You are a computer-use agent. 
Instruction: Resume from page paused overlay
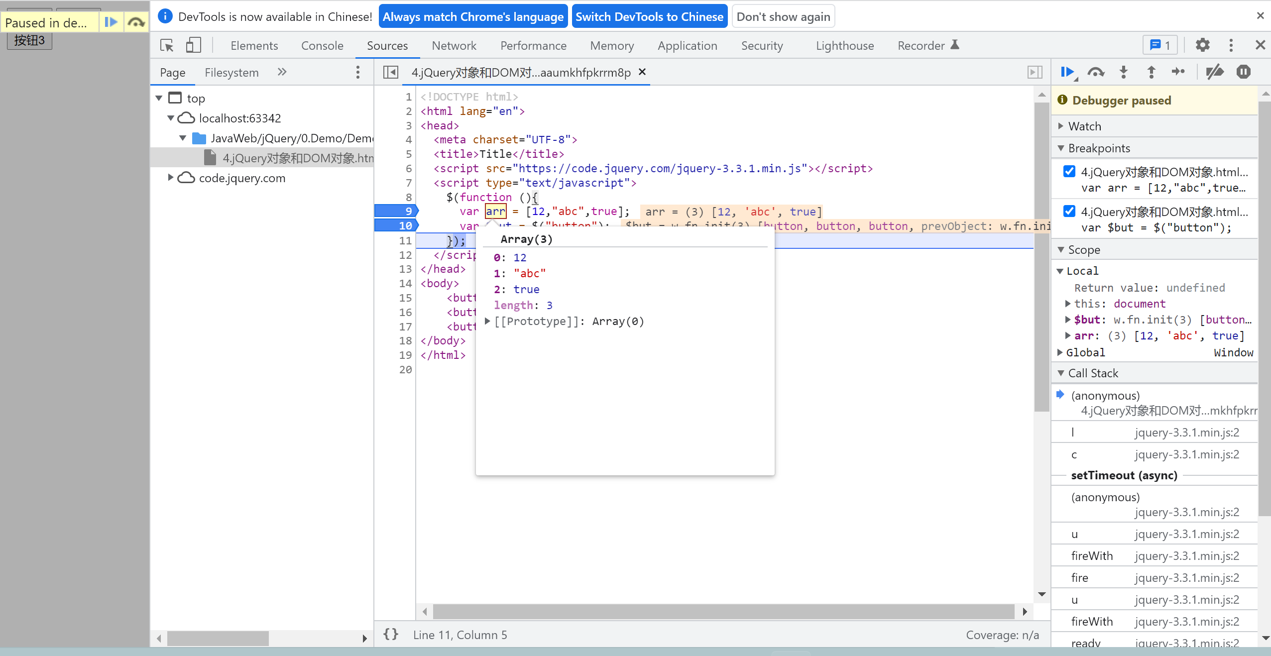(111, 22)
